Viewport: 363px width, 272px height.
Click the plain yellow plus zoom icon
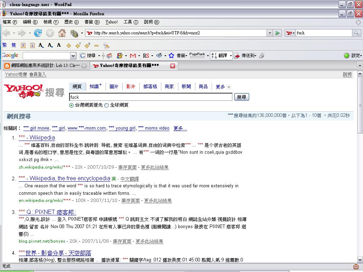coord(69,46)
